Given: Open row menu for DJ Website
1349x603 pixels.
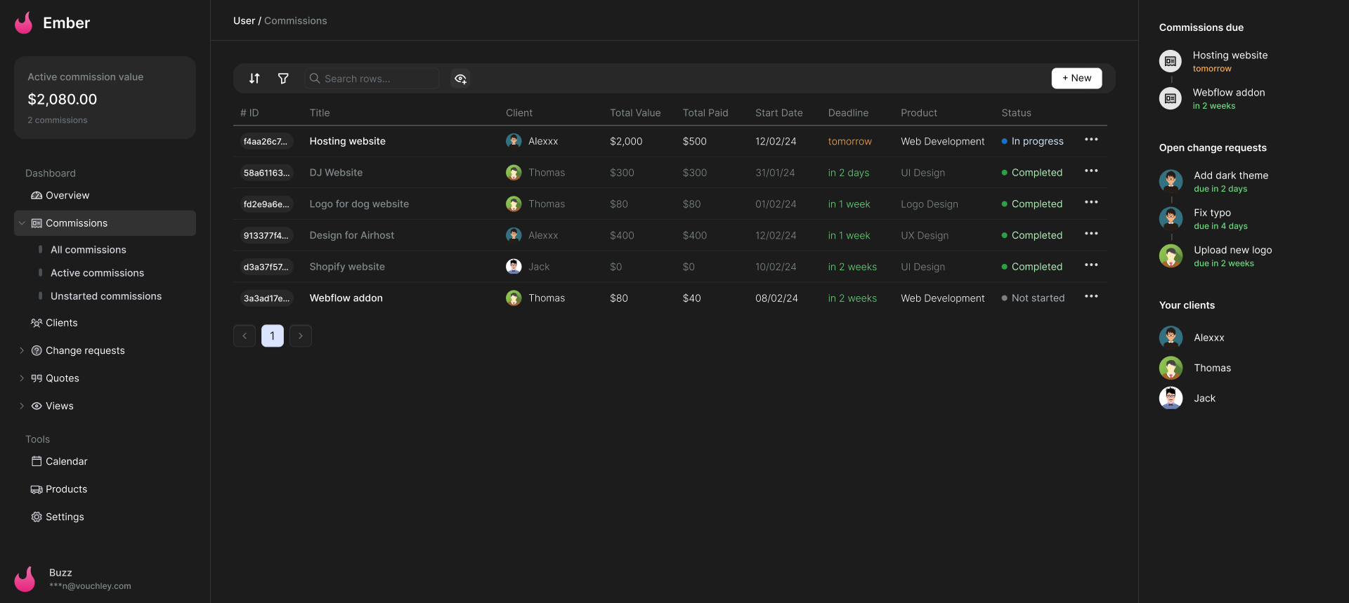Looking at the screenshot, I should [1090, 171].
